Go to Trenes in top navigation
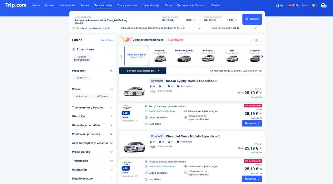This screenshot has height=184, width=333. [85, 5]
